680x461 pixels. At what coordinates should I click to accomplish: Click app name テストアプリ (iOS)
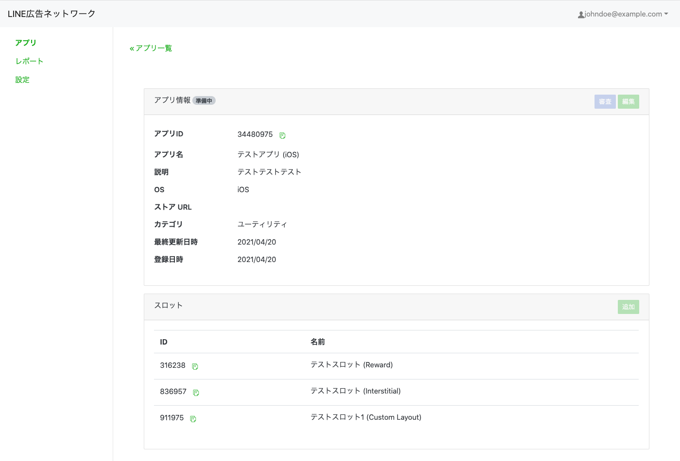268,155
